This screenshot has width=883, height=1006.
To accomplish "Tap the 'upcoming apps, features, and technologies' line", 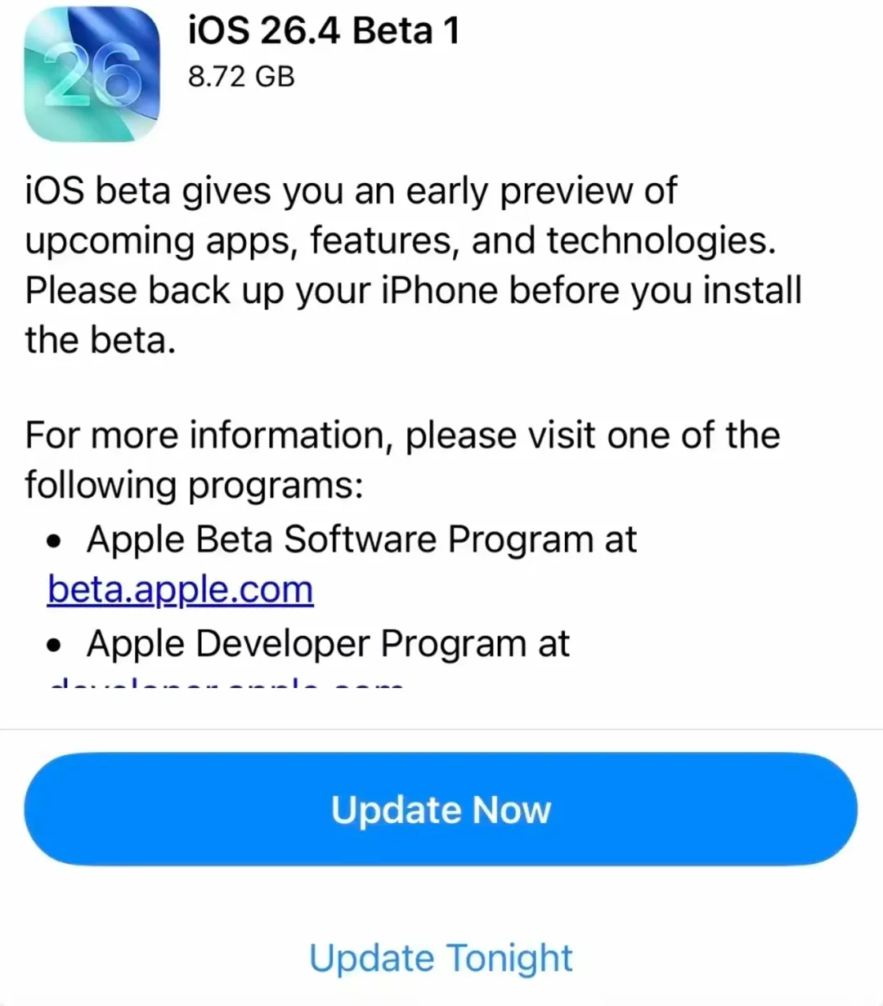I will (x=400, y=241).
